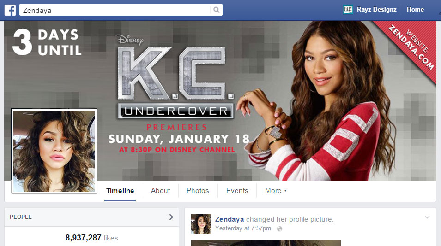
Task: Click the globe privacy icon on post
Action: (279, 228)
